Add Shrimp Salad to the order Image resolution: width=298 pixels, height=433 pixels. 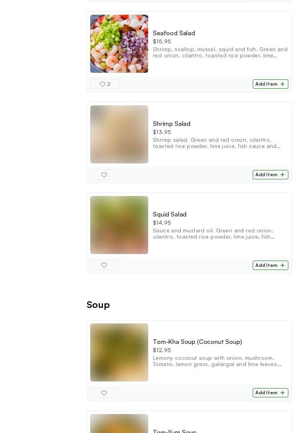coord(271,175)
